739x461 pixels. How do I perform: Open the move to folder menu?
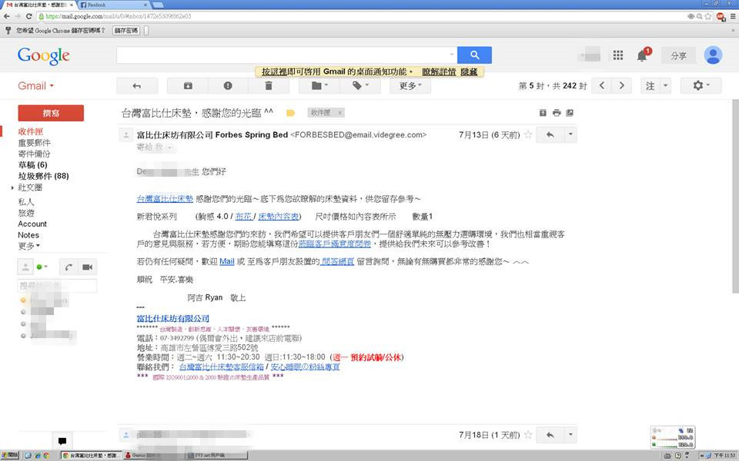point(319,85)
